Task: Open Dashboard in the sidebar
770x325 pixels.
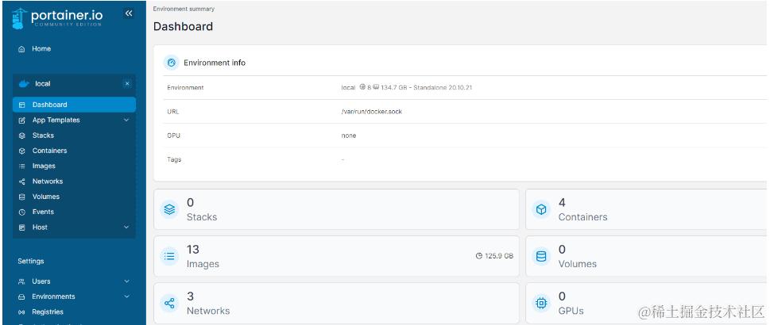Action: tap(74, 105)
